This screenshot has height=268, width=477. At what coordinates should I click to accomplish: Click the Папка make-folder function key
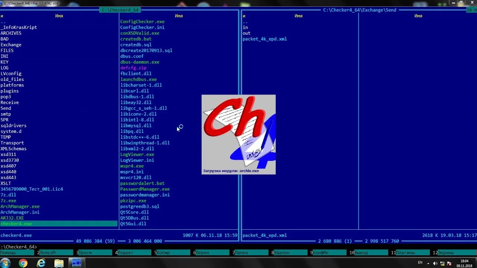tap(251, 252)
